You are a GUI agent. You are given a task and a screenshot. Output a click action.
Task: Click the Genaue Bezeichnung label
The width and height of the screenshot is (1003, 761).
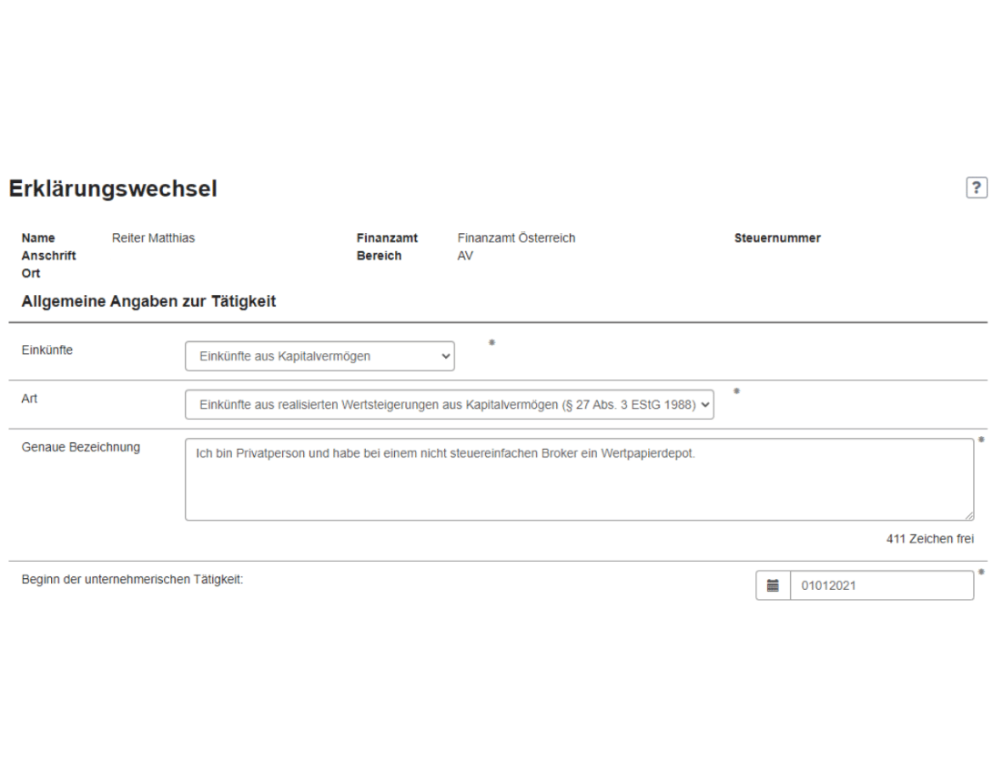point(81,447)
